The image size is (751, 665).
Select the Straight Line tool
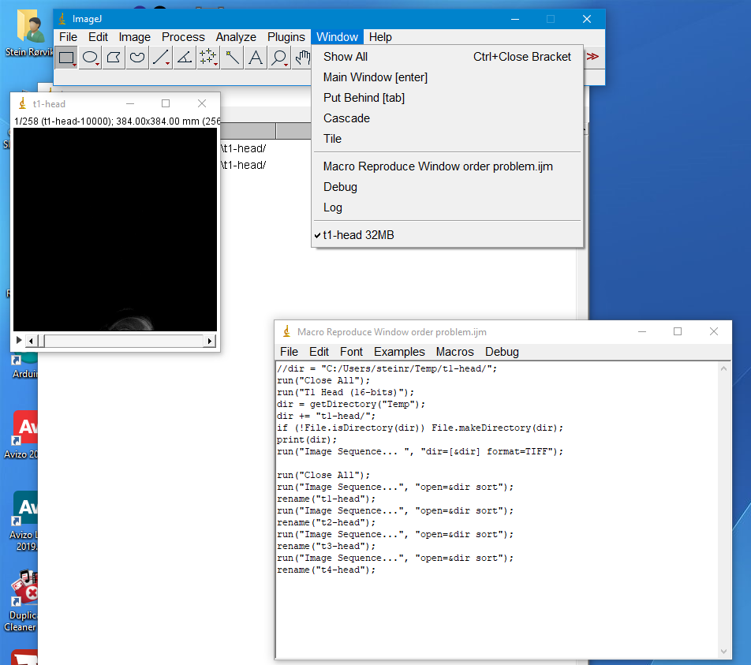coord(161,57)
